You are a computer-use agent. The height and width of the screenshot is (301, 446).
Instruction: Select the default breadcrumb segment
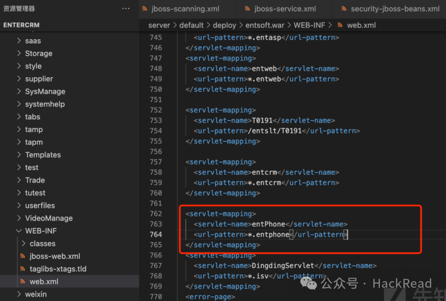click(192, 25)
